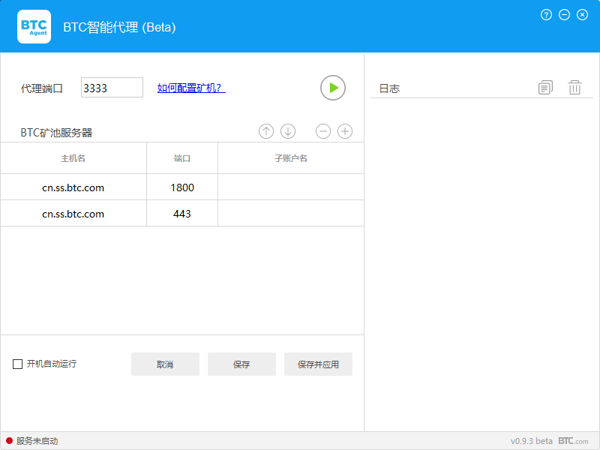Viewport: 600px width, 450px height.
Task: Click the 子账户名 column header
Action: [291, 158]
